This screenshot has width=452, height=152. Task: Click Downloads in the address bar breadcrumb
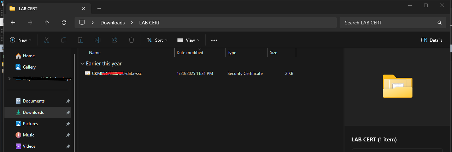112,23
